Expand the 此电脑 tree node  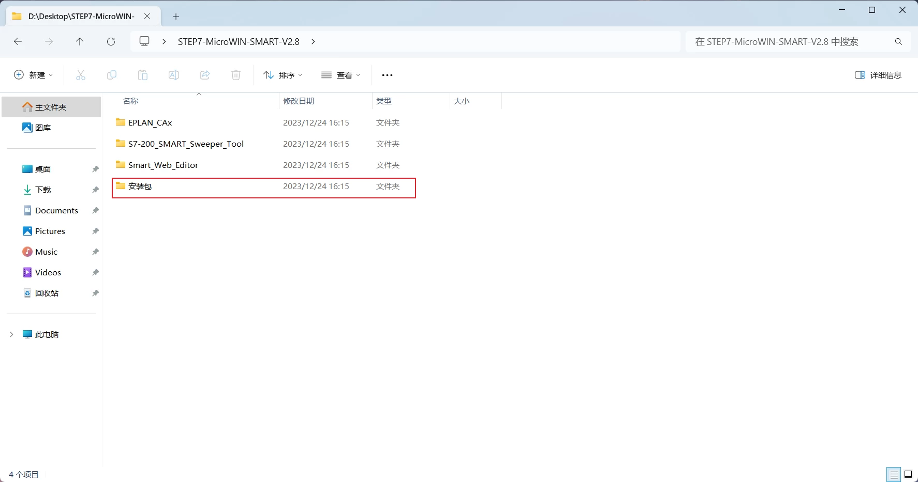[11, 334]
